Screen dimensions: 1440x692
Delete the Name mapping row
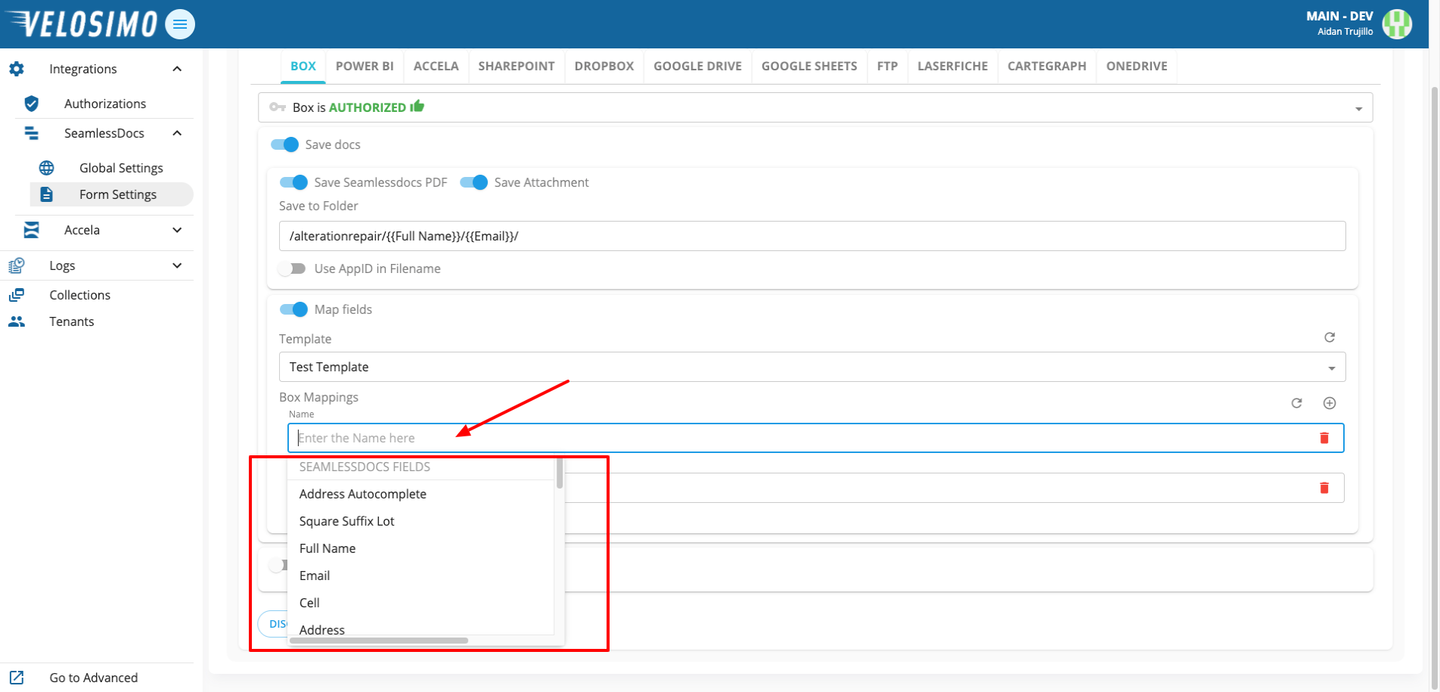click(1324, 438)
